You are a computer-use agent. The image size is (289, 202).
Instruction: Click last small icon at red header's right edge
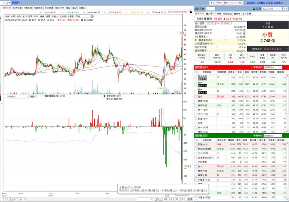click(x=287, y=67)
